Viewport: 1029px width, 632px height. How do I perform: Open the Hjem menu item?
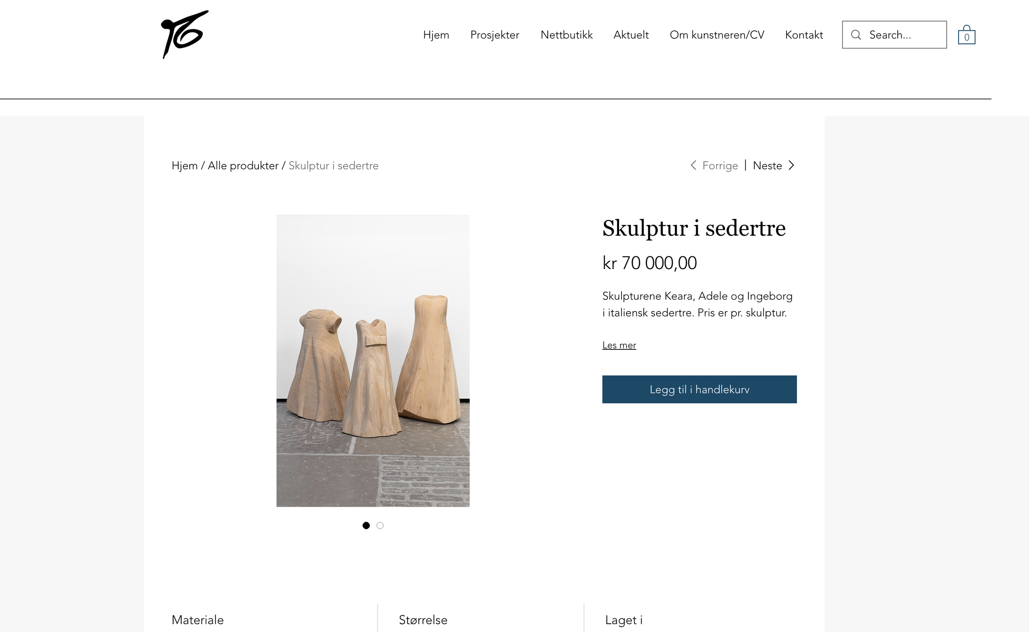pyautogui.click(x=436, y=35)
